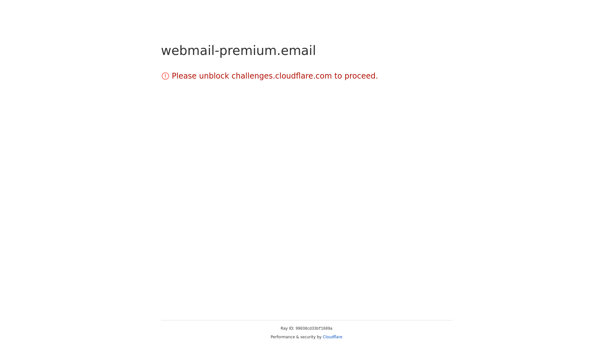
Task: Open the Cloudflare link in footer
Action: coord(332,337)
